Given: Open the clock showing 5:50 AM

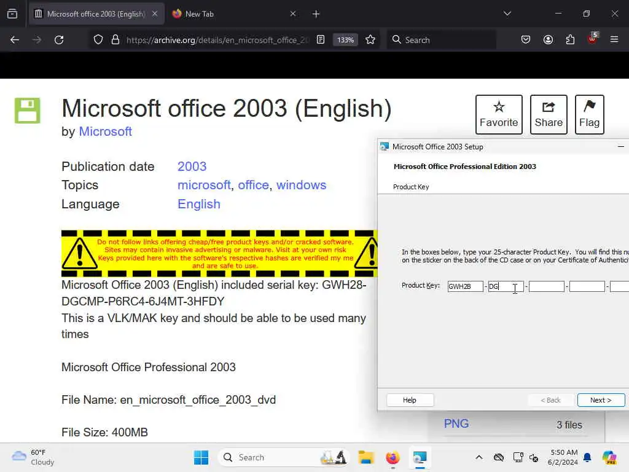Looking at the screenshot, I should click(x=563, y=457).
